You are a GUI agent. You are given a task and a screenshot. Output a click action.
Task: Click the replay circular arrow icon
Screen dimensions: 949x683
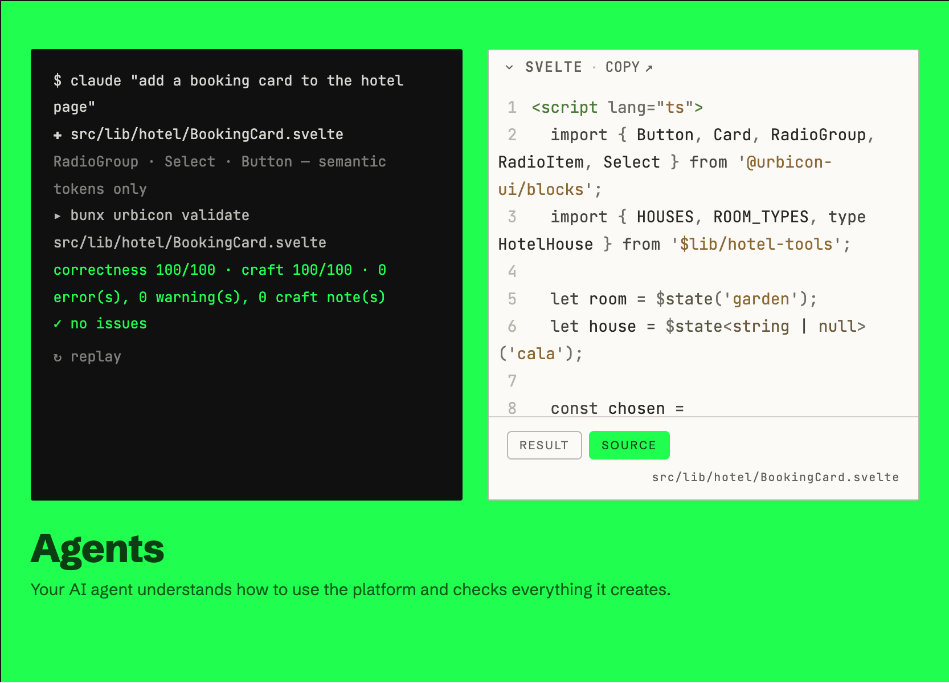coord(58,357)
